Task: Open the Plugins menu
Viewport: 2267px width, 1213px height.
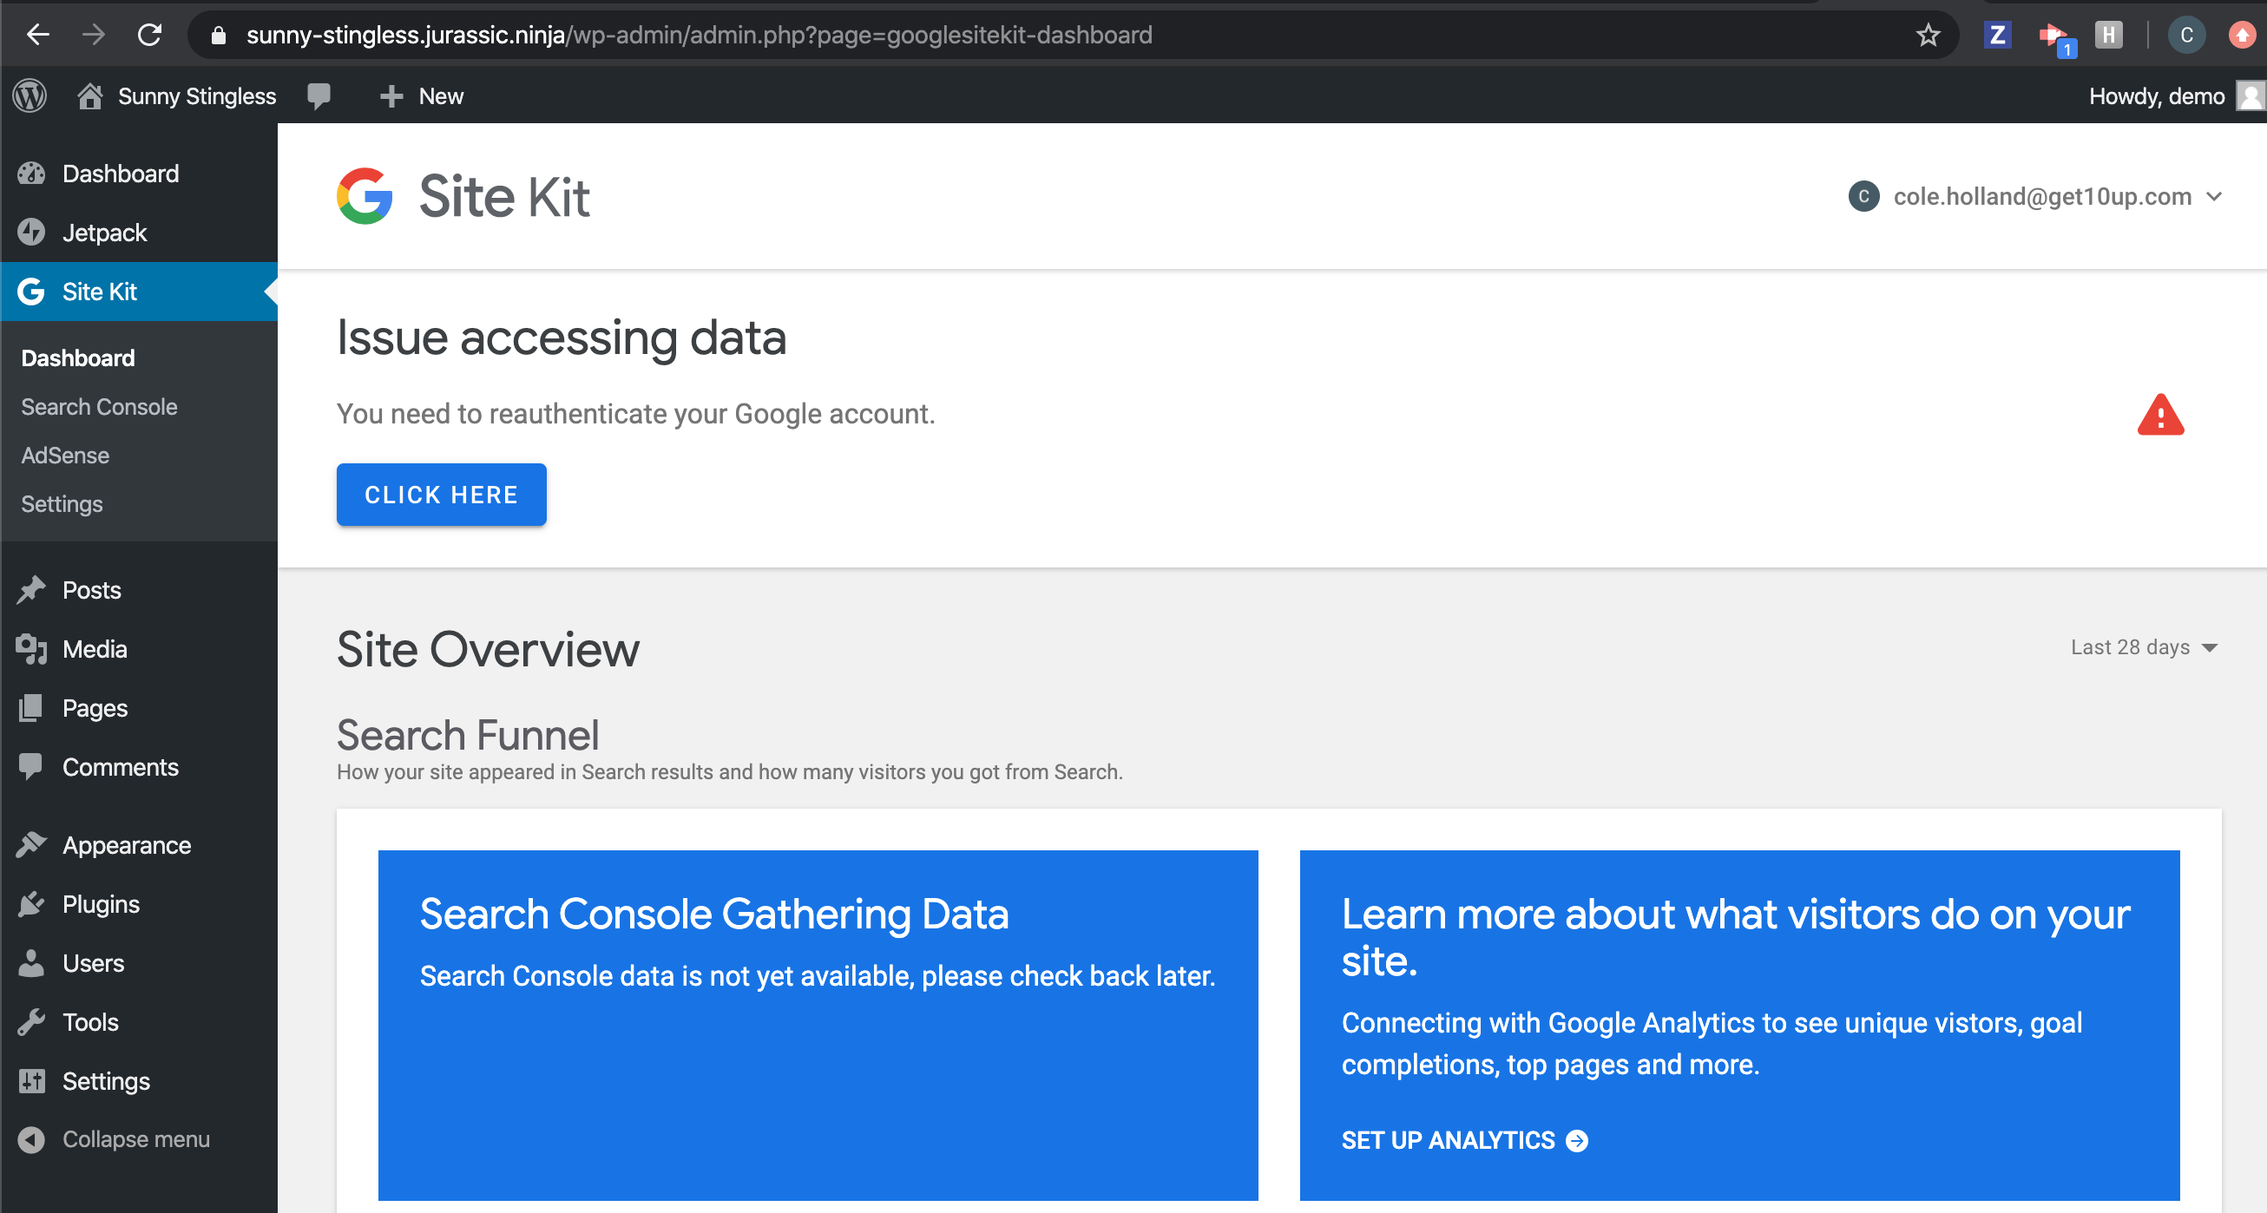Action: click(x=139, y=903)
